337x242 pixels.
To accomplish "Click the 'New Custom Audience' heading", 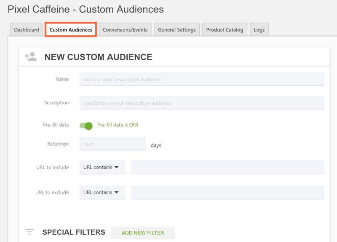I will click(x=98, y=57).
